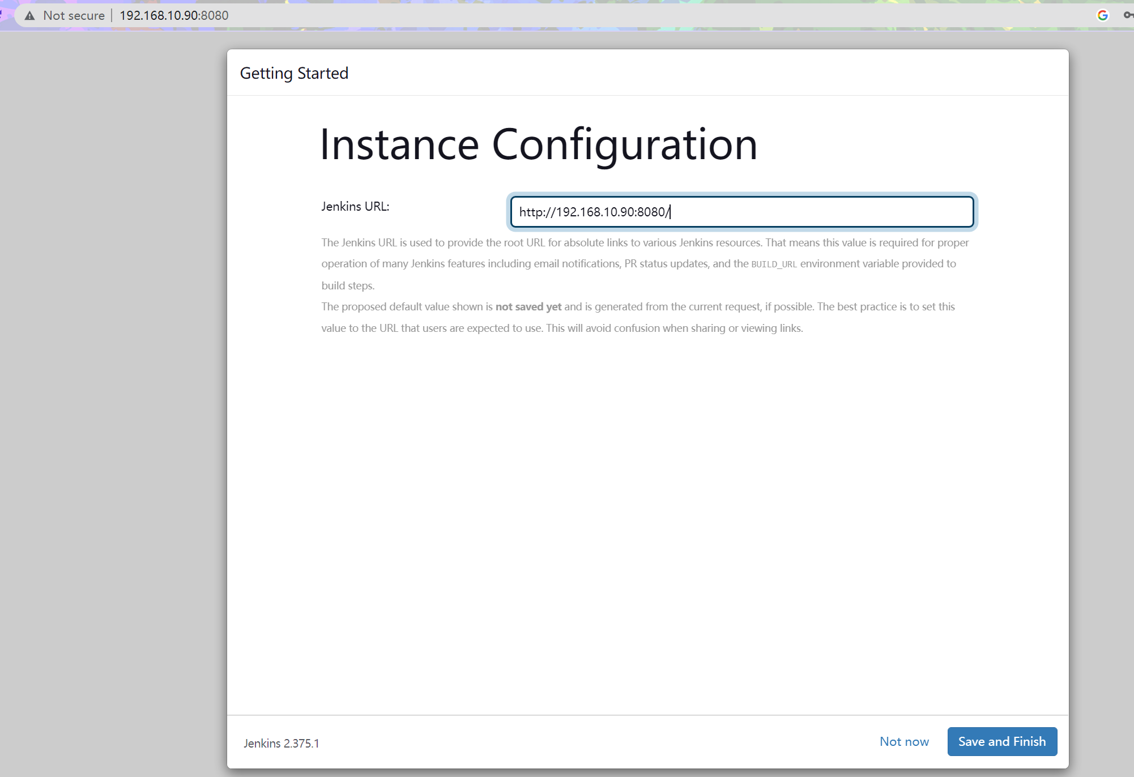The width and height of the screenshot is (1134, 777).
Task: Click the browser address 192.168.10.90:8080
Action: pyautogui.click(x=174, y=15)
